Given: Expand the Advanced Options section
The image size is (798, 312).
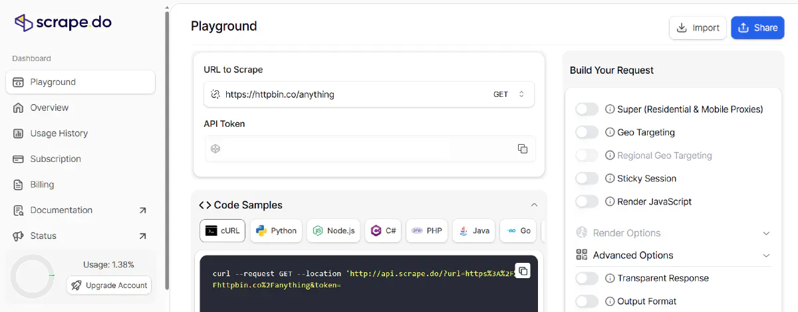Looking at the screenshot, I should [x=673, y=255].
